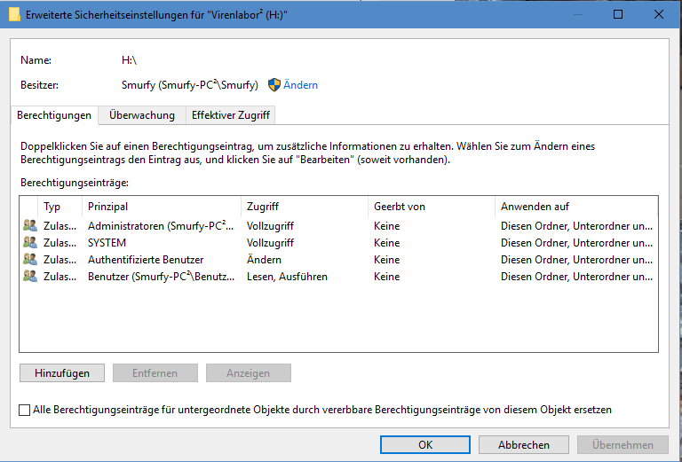Select the Berechtigungen tab
Viewport: 682px width, 462px height.
tap(54, 115)
